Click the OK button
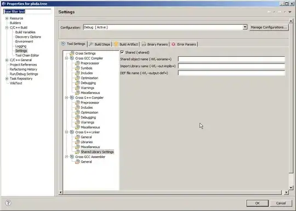Screen dimensions: 296x211 tap(257, 203)
